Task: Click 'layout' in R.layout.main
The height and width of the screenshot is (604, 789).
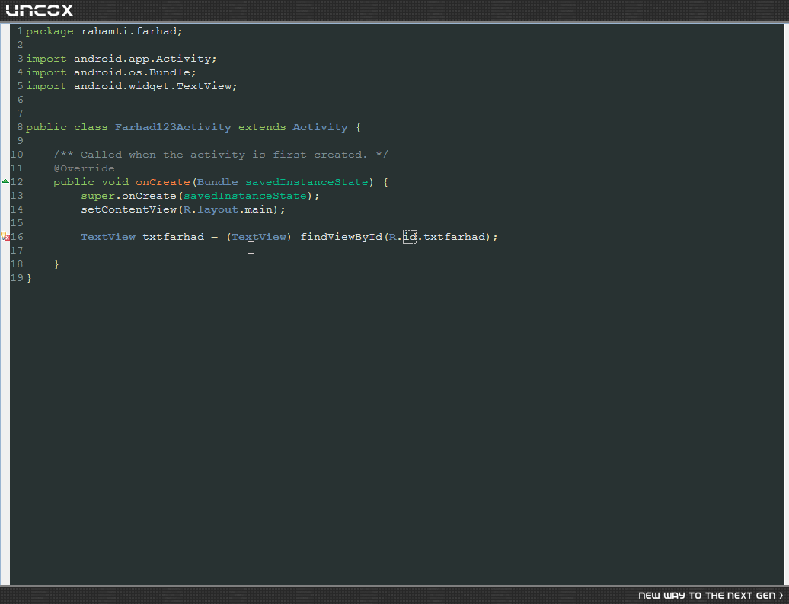Action: tap(217, 209)
